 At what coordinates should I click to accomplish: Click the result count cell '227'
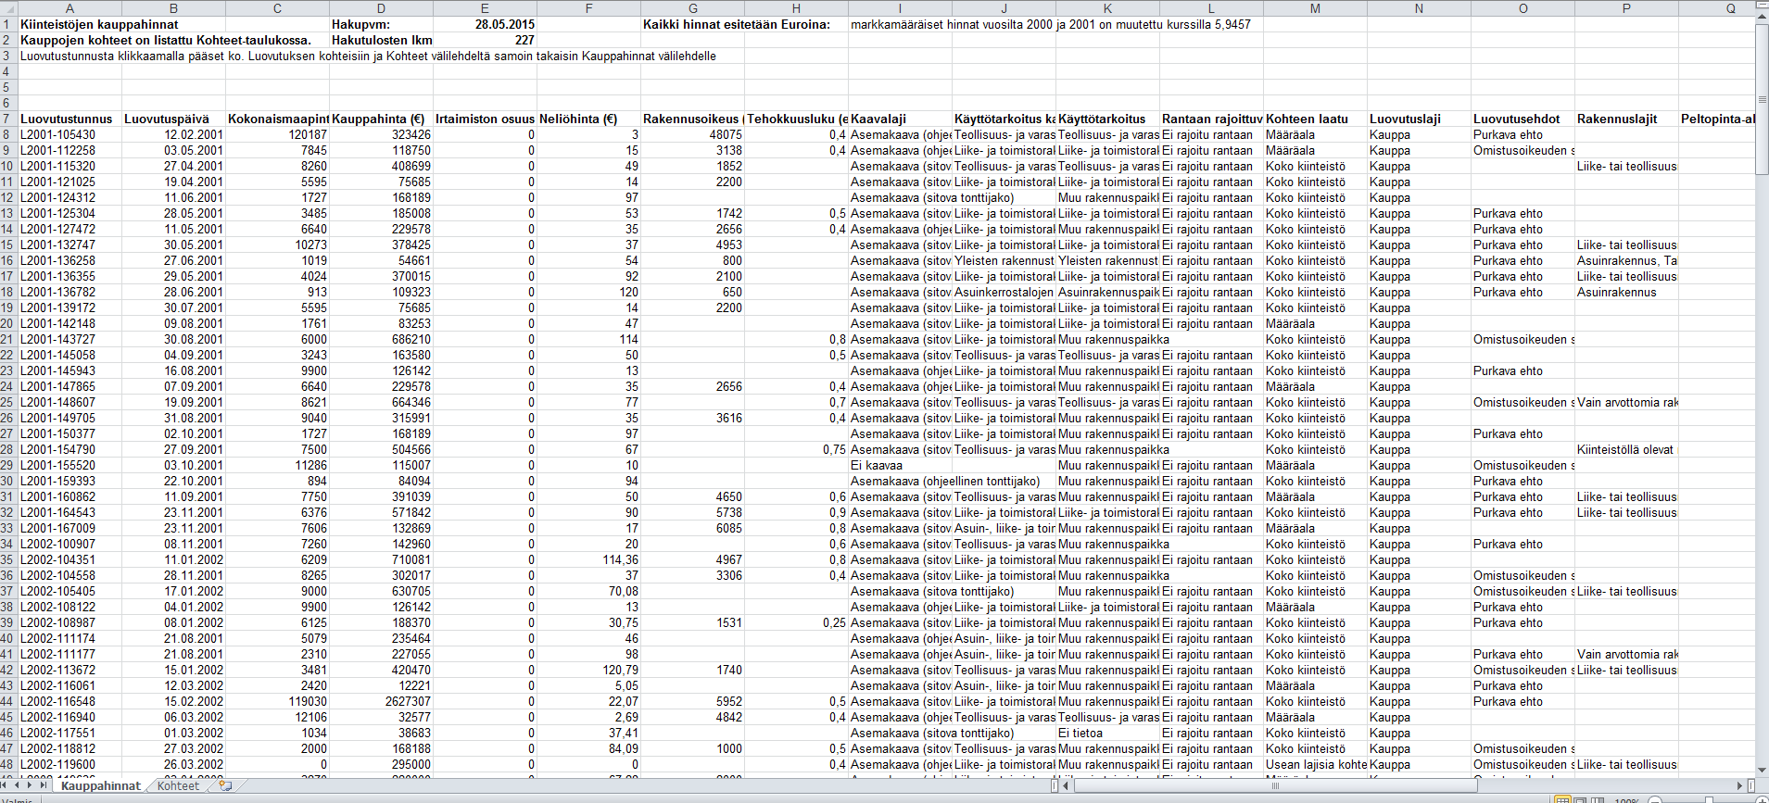point(485,40)
